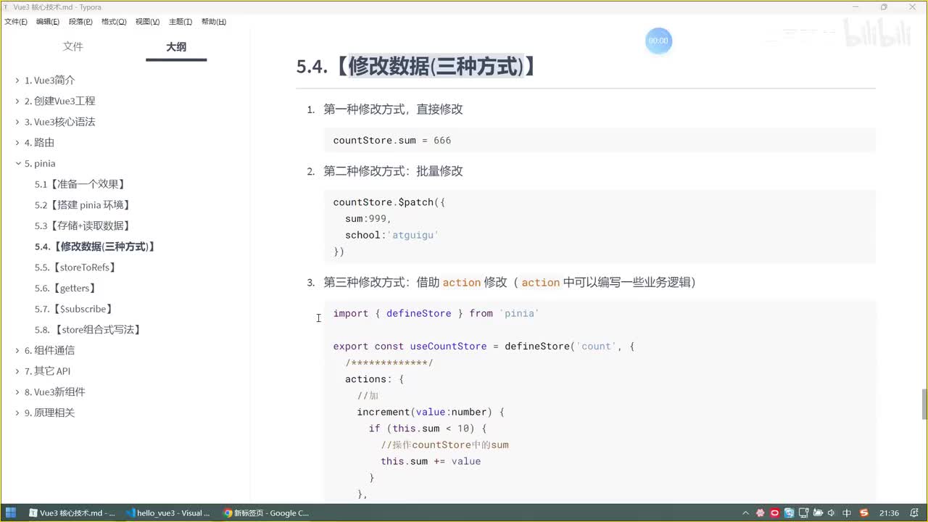928x522 pixels.
Task: Switch to the hello_vue3 Visual Studio Code window
Action: coord(168,513)
